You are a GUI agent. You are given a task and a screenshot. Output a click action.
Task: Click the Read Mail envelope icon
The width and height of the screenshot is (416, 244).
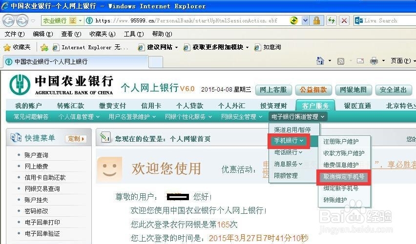click(360, 61)
